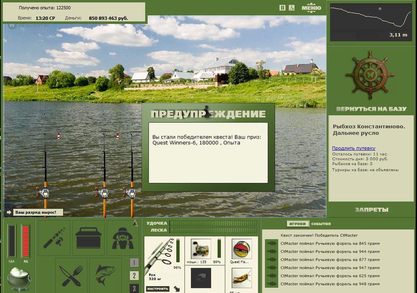This screenshot has width=417, height=293.
Task: Switch to the ИГРОКИ tab
Action: (x=297, y=224)
